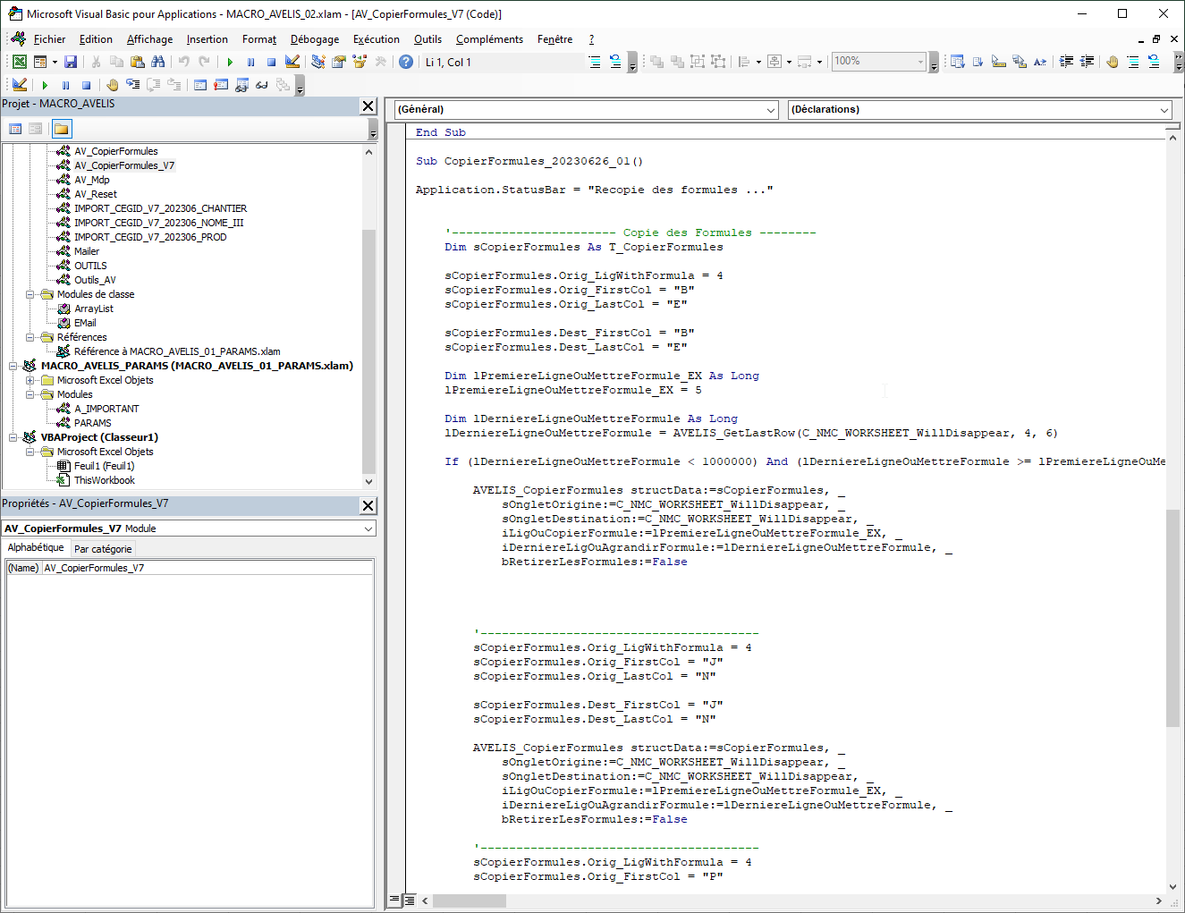Viewport: 1185px width, 913px height.
Task: Open the Immediate Window icon
Action: (221, 85)
